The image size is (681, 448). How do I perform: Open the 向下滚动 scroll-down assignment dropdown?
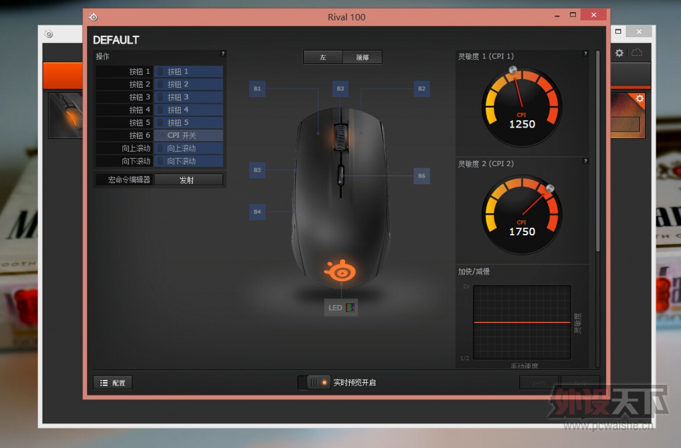(x=188, y=161)
